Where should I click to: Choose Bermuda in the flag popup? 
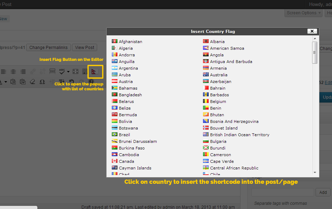pyautogui.click(x=128, y=115)
